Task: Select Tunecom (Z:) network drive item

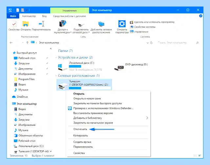Action: click(x=84, y=85)
